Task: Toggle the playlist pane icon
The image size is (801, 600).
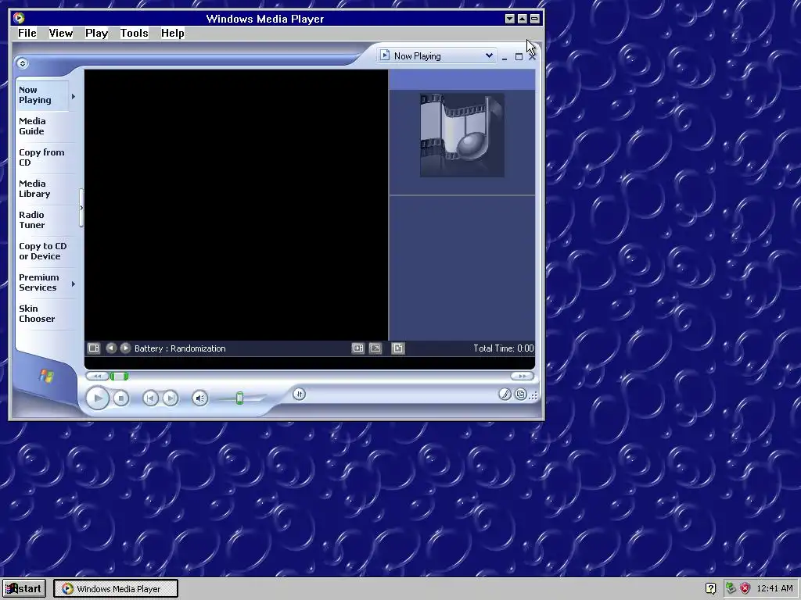Action: (x=398, y=348)
